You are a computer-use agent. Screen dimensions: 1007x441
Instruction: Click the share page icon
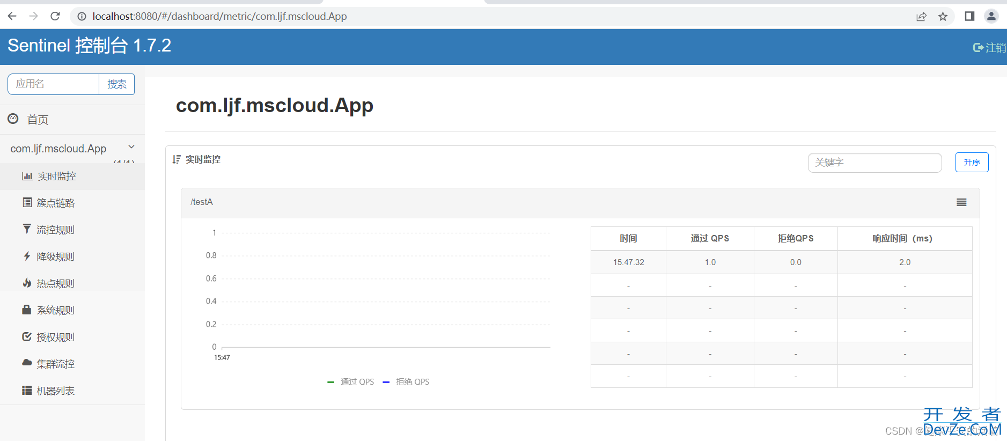tap(921, 17)
